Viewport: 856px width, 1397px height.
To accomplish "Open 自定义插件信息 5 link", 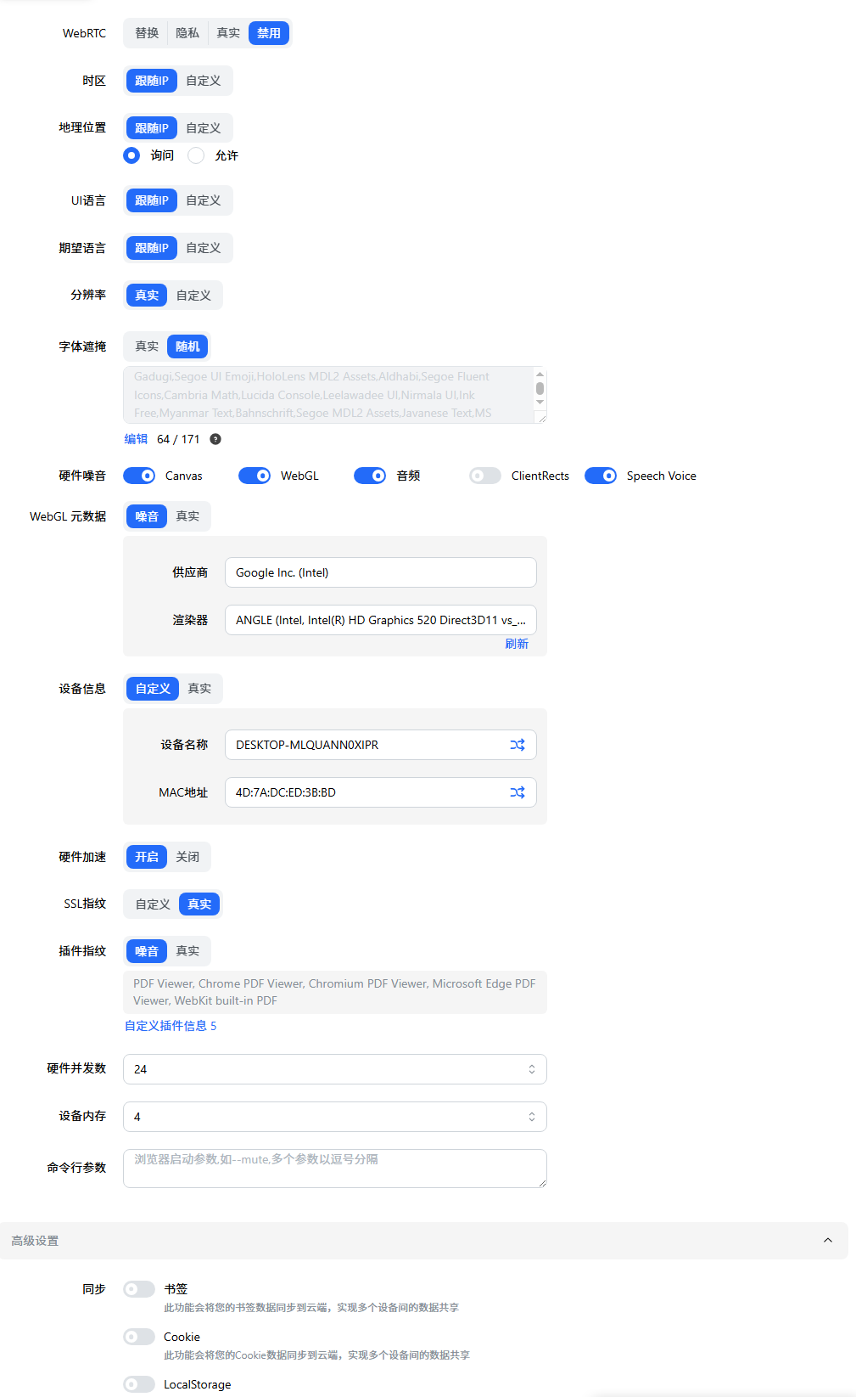I will tap(171, 1026).
